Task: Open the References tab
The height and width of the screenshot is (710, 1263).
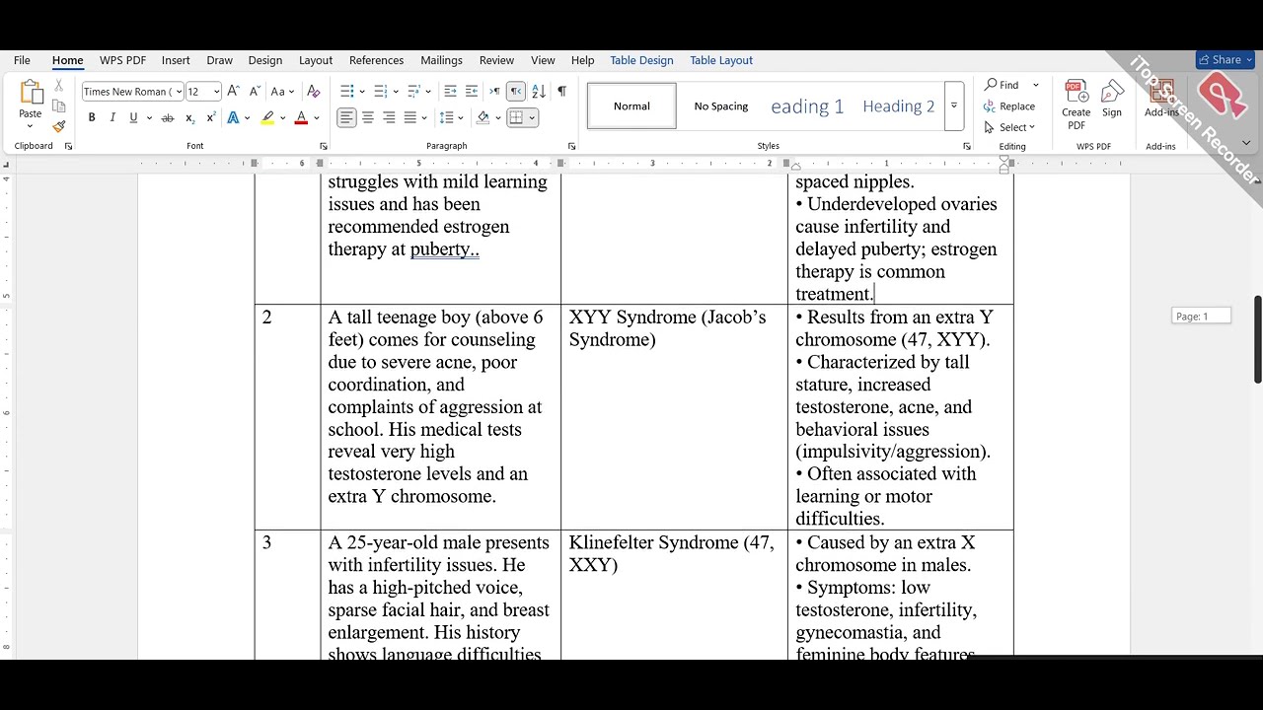Action: pyautogui.click(x=376, y=60)
